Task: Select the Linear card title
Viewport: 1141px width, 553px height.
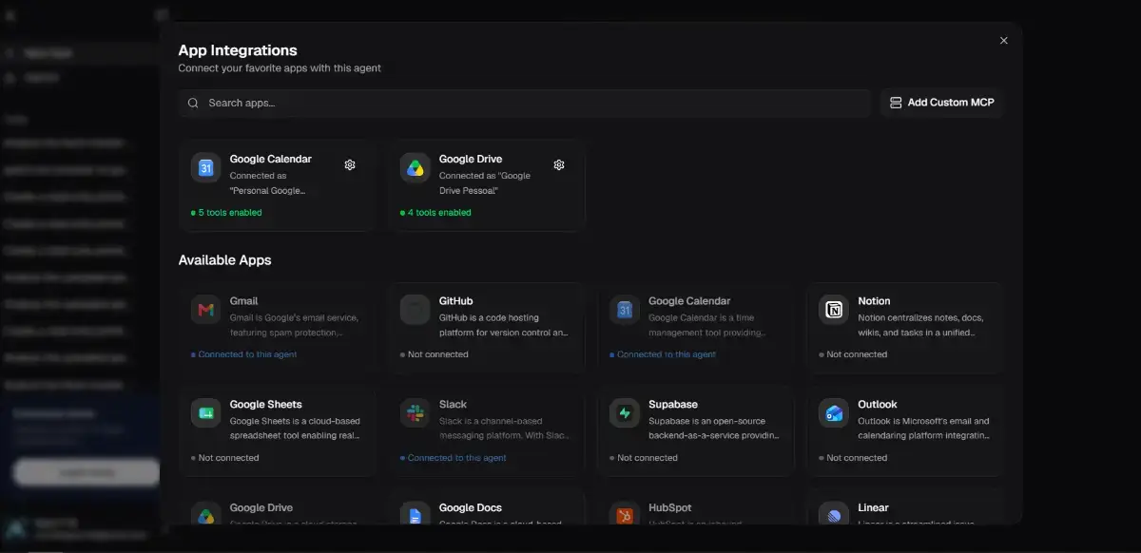Action: [873, 508]
